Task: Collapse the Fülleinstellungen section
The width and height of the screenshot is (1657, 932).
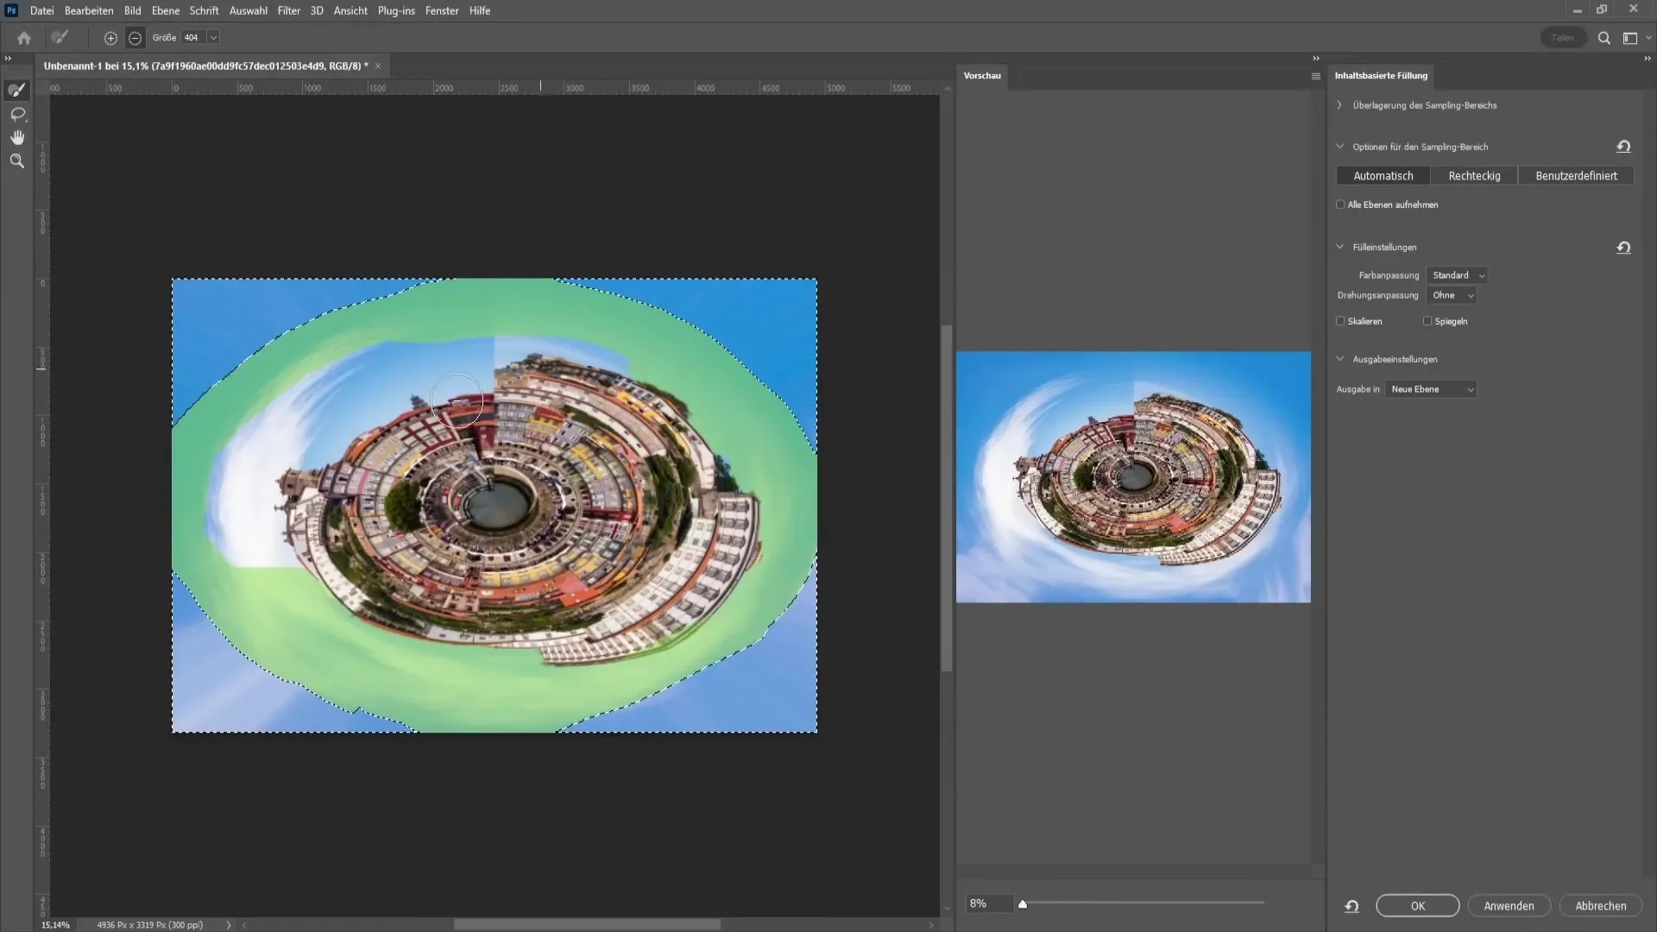Action: tap(1339, 247)
